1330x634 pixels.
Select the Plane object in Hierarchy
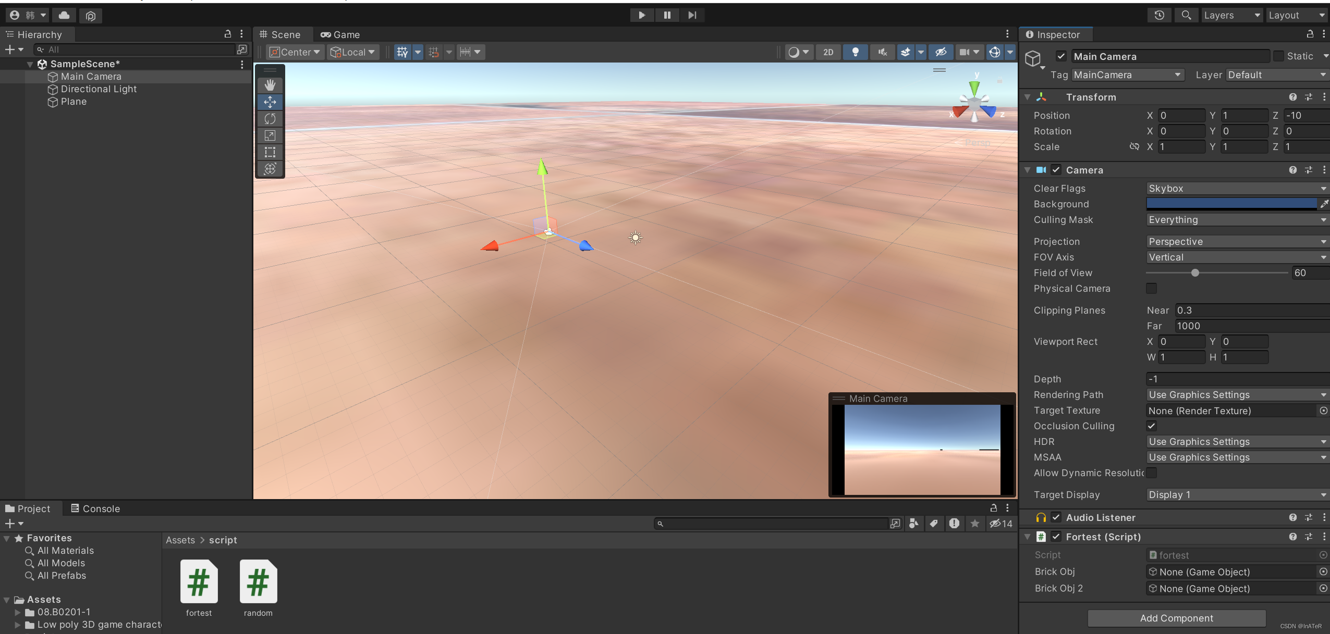tap(74, 102)
